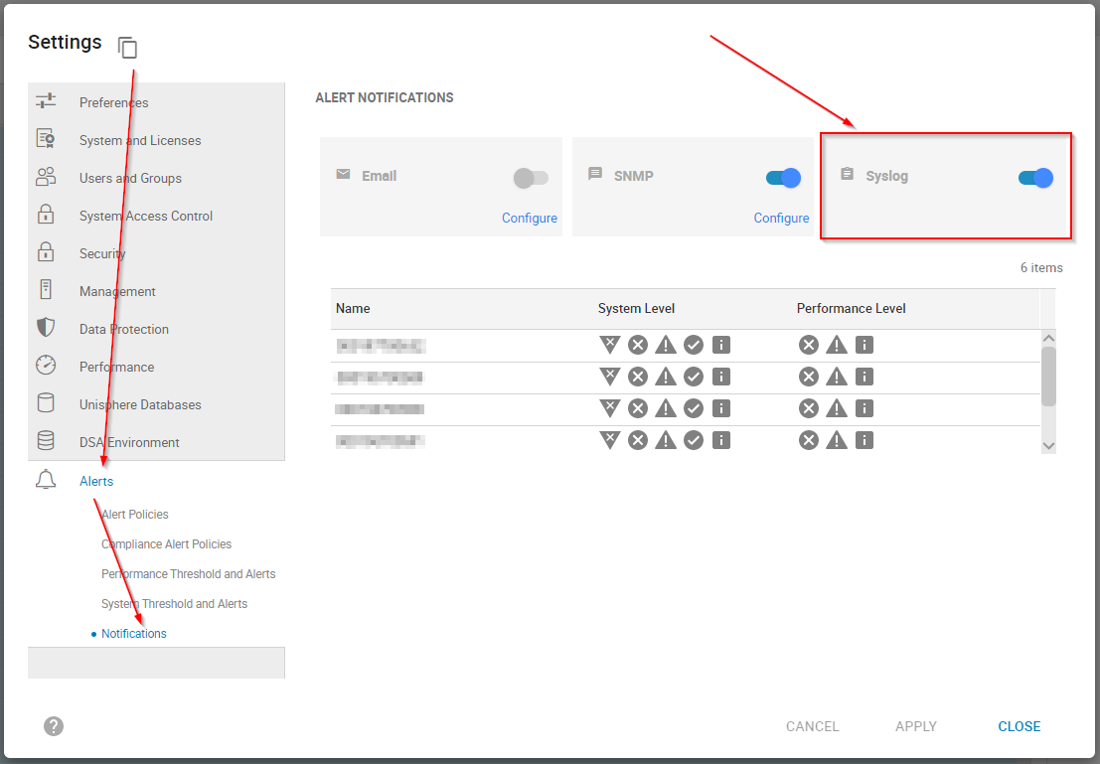Image resolution: width=1100 pixels, height=764 pixels.
Task: Switch to System Threshold and Alerts
Action: (x=174, y=603)
